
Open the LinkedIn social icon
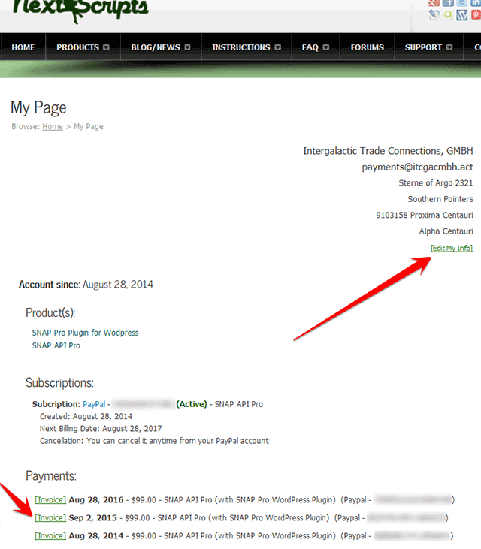point(476,3)
